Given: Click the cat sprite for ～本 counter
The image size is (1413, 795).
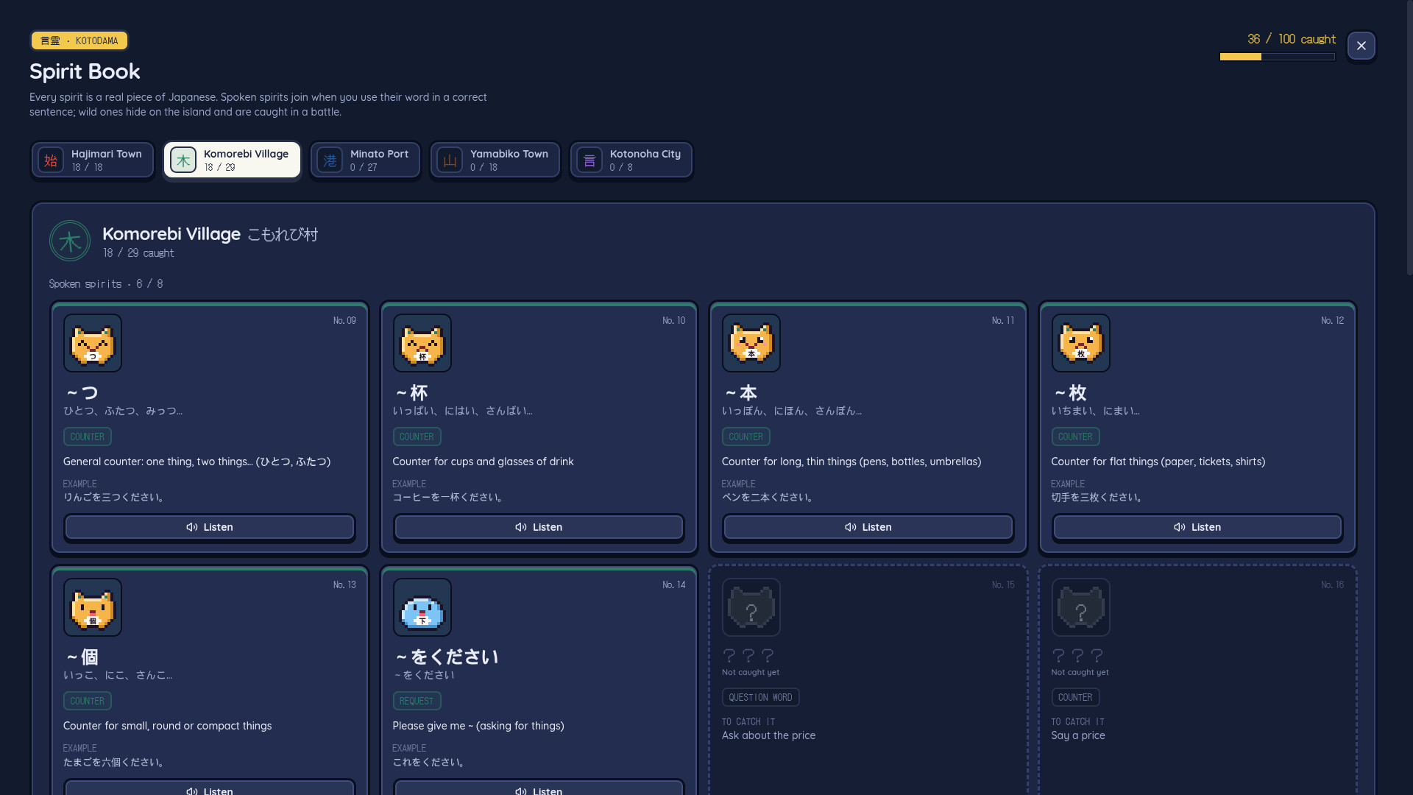Looking at the screenshot, I should [751, 343].
